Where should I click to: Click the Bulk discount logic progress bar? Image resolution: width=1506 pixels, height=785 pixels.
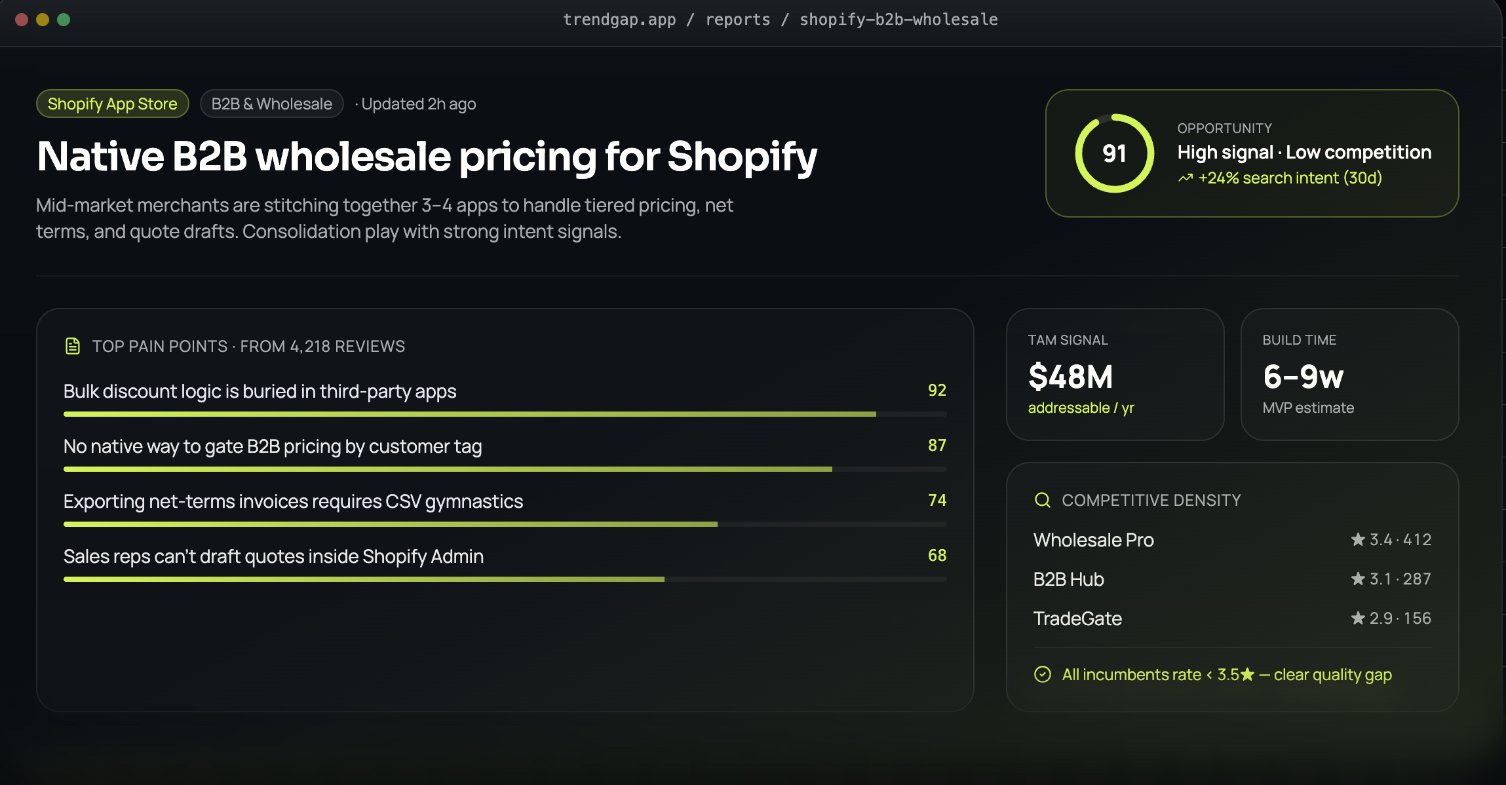tap(505, 414)
